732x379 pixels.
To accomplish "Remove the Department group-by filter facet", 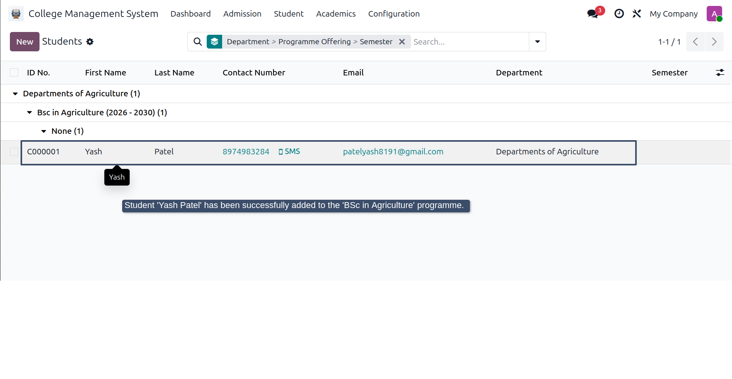I will [402, 41].
